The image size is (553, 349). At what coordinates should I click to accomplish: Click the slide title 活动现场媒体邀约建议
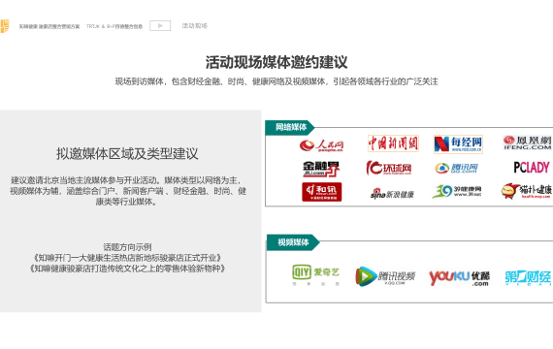276,62
